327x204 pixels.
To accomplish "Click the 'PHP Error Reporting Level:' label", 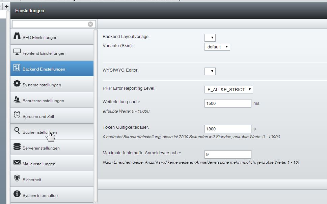I will [x=129, y=88].
